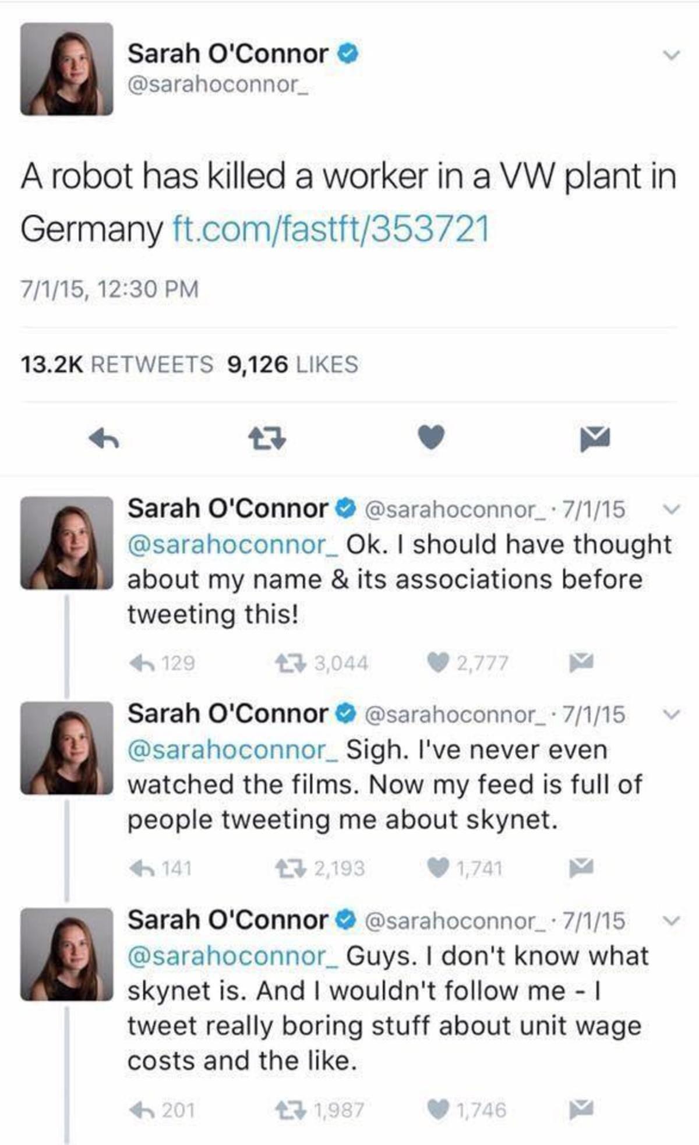Share 'name & its associations' tweet by message
The image size is (699, 1145).
[581, 663]
